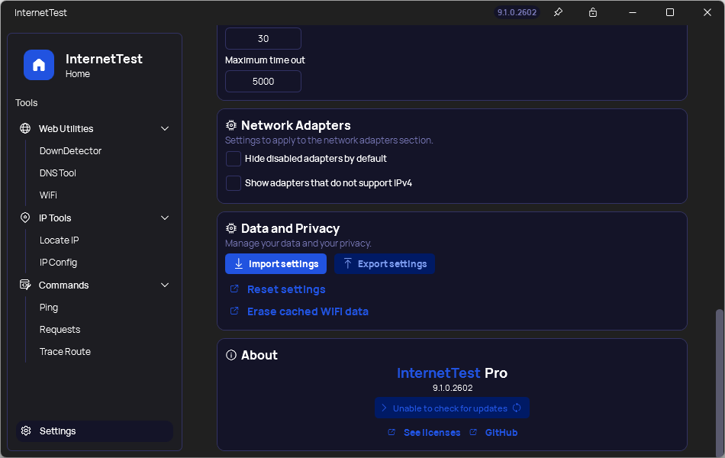Open DownDetector tool
725x458 pixels.
70,151
